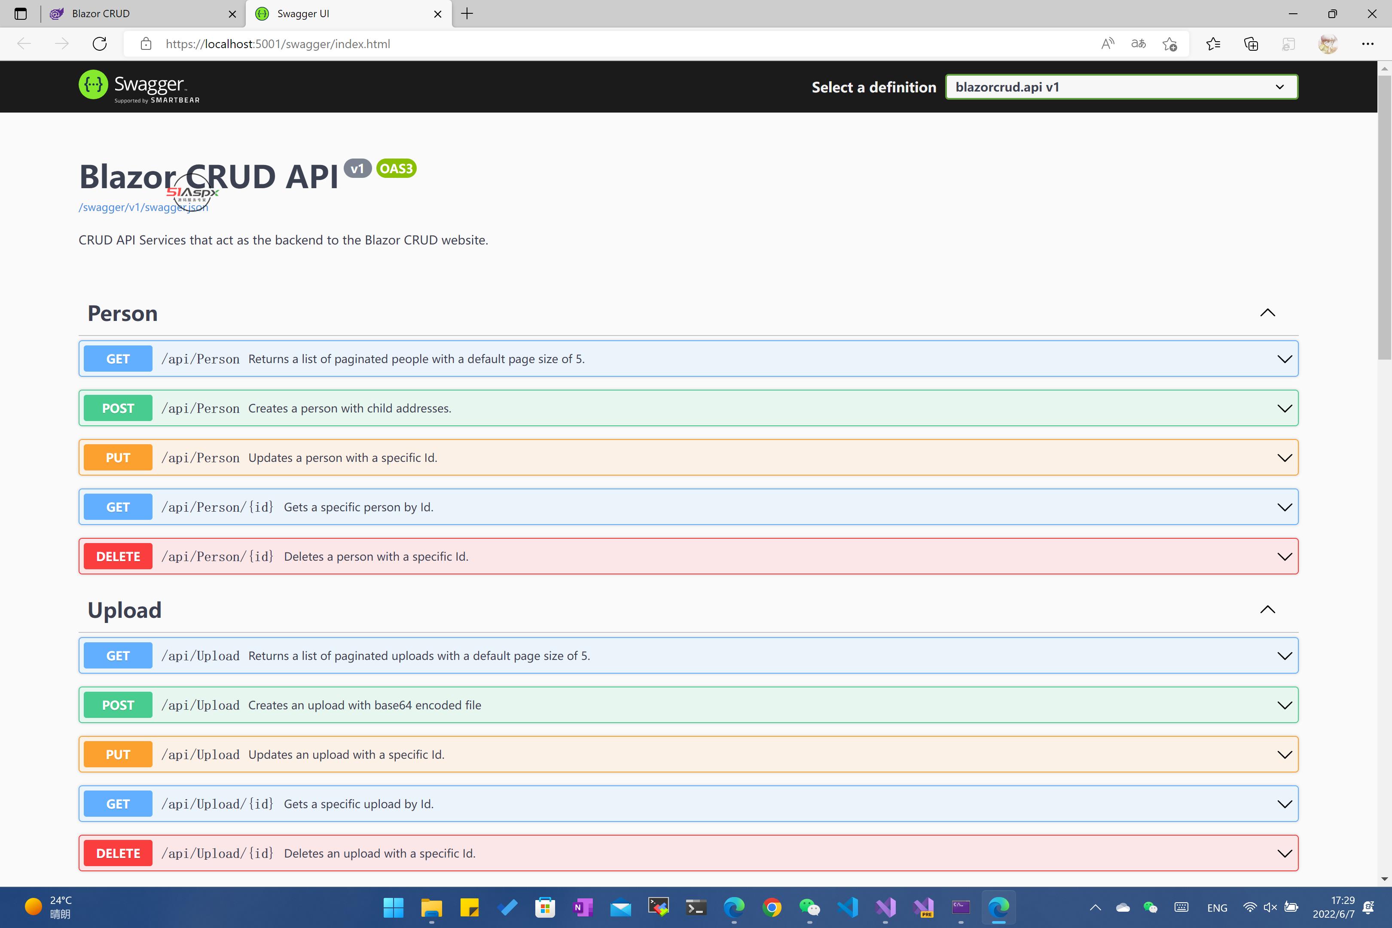Viewport: 1392px width, 928px height.
Task: Expand DELETE /api/Person/{id} chevron
Action: (1284, 556)
